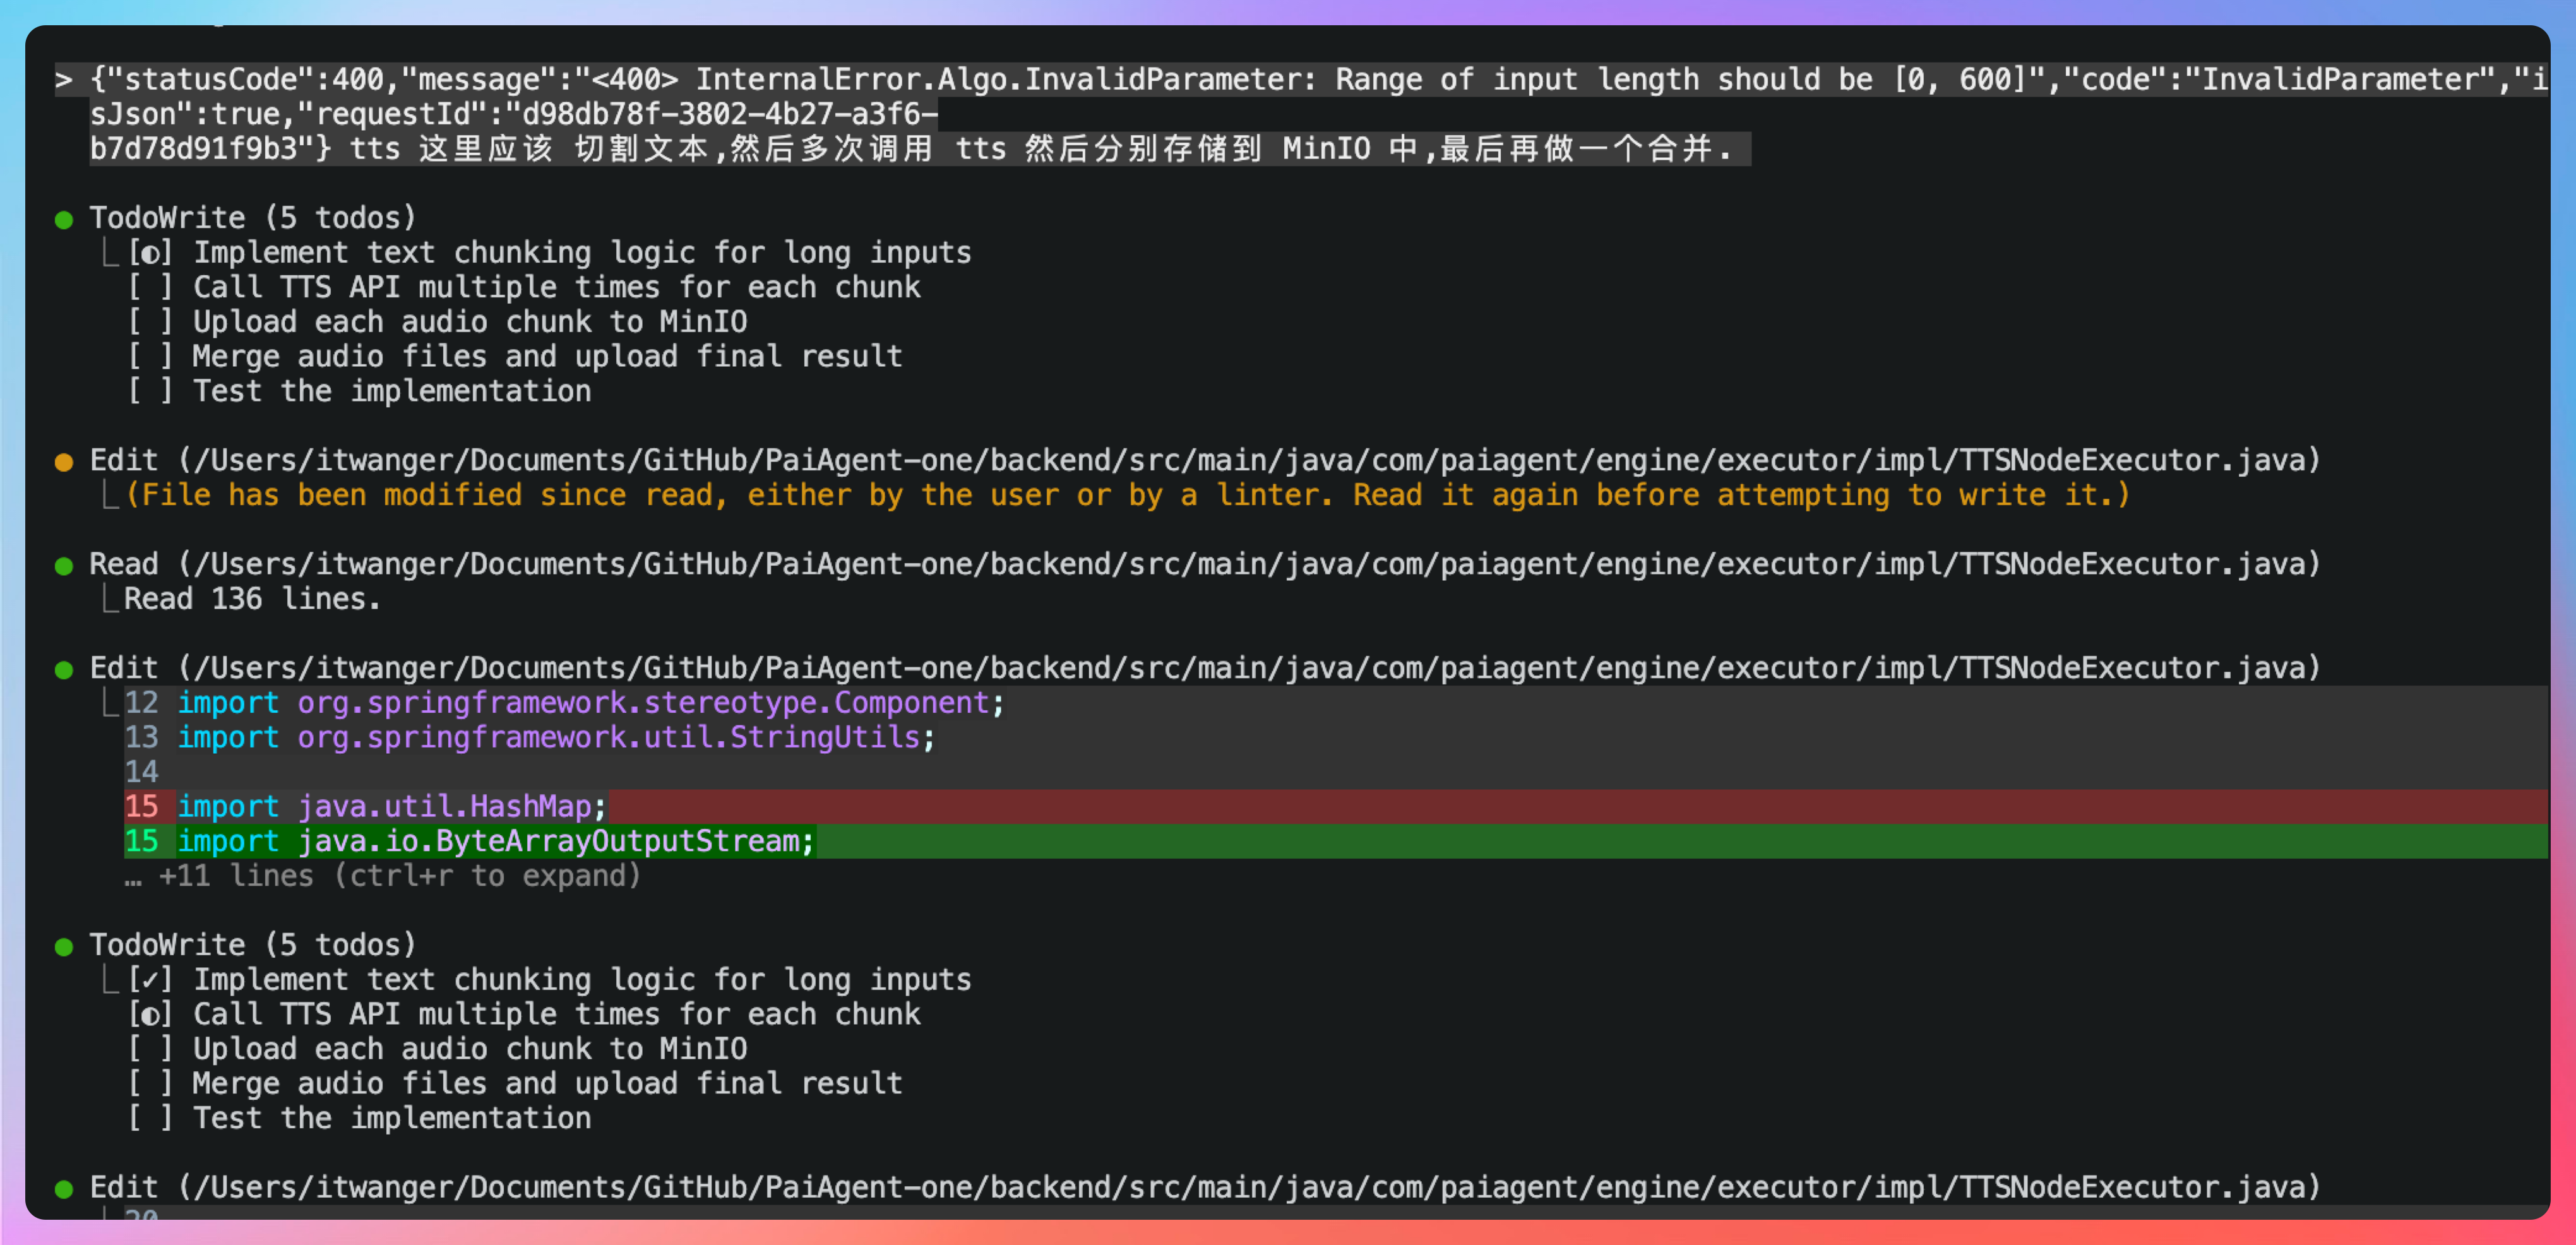Viewport: 2576px width, 1245px height.
Task: Click the green status dot beside Read
Action: pos(64,566)
